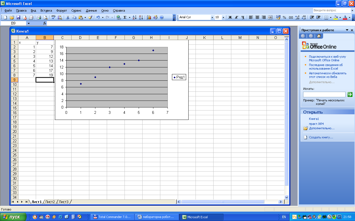
Task: Click the Format Painter brush icon
Action: coord(90,17)
